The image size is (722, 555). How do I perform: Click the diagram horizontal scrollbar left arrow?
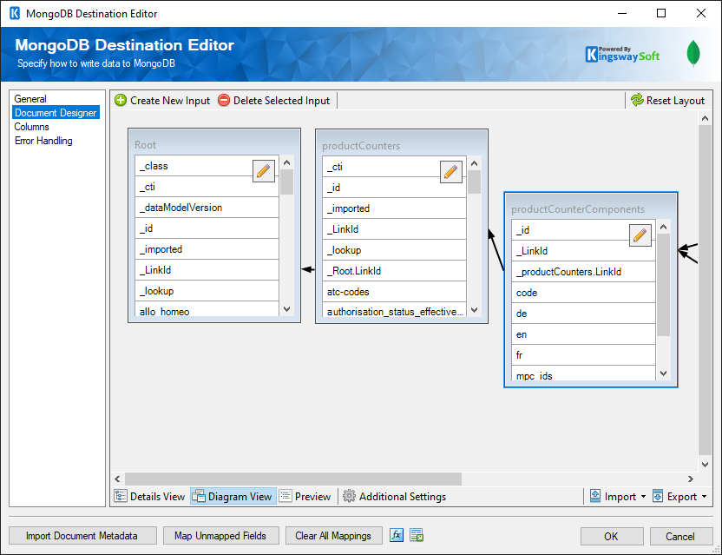[x=117, y=479]
